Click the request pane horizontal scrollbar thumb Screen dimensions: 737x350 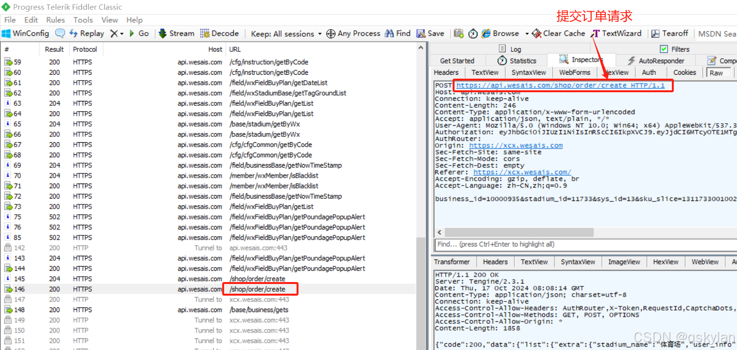point(519,232)
